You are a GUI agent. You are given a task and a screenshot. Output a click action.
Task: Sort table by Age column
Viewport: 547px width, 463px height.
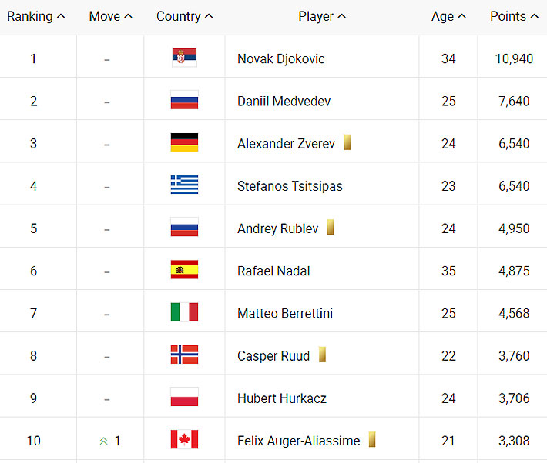pyautogui.click(x=448, y=16)
